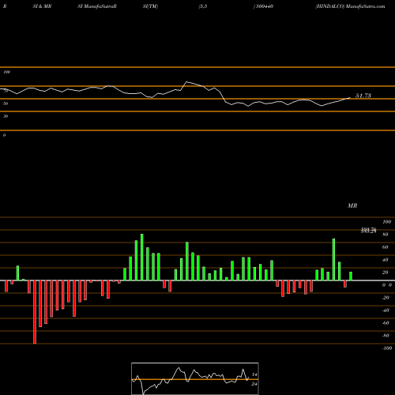Click the (HINDALCO) MunafaSutra.com header text
This screenshot has width=395, height=395.
point(350,6)
